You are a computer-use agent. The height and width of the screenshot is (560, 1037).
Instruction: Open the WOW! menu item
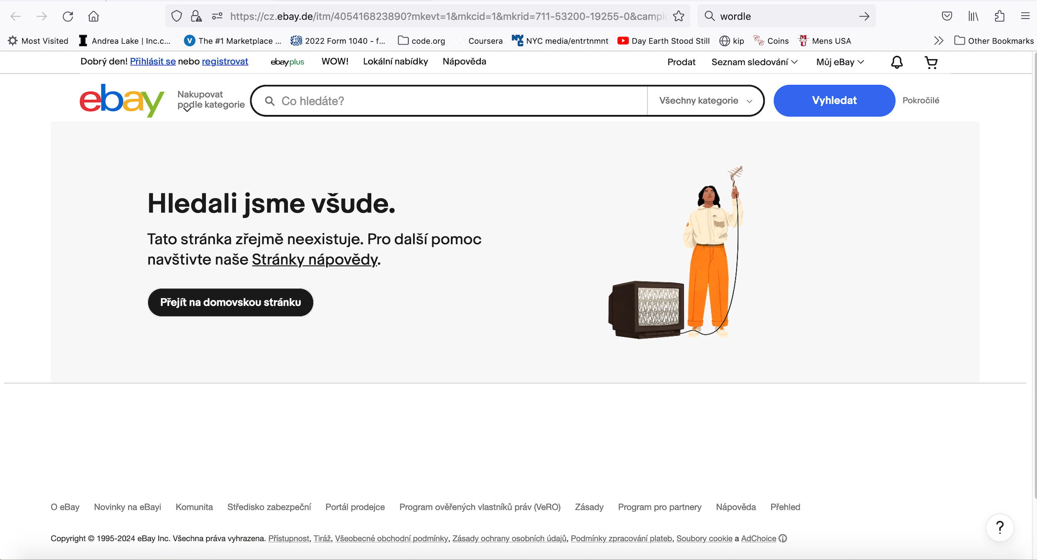pyautogui.click(x=335, y=61)
